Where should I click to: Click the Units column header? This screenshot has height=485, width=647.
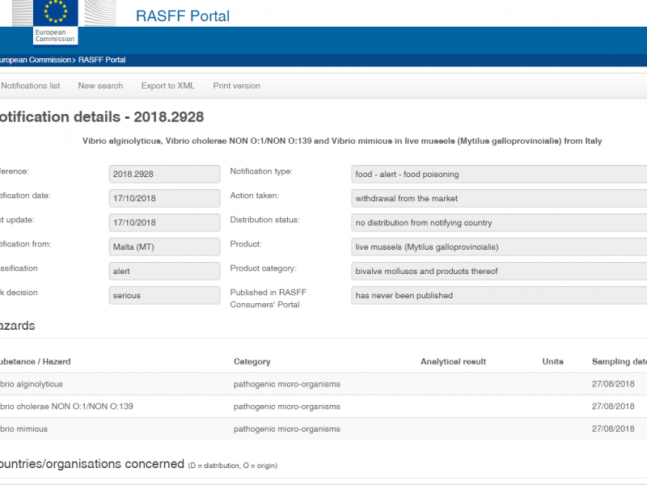[x=553, y=361]
